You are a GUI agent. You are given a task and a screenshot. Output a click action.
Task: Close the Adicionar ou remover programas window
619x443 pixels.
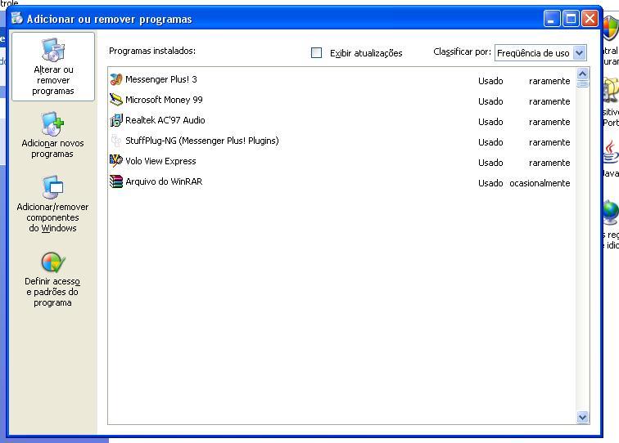[590, 19]
